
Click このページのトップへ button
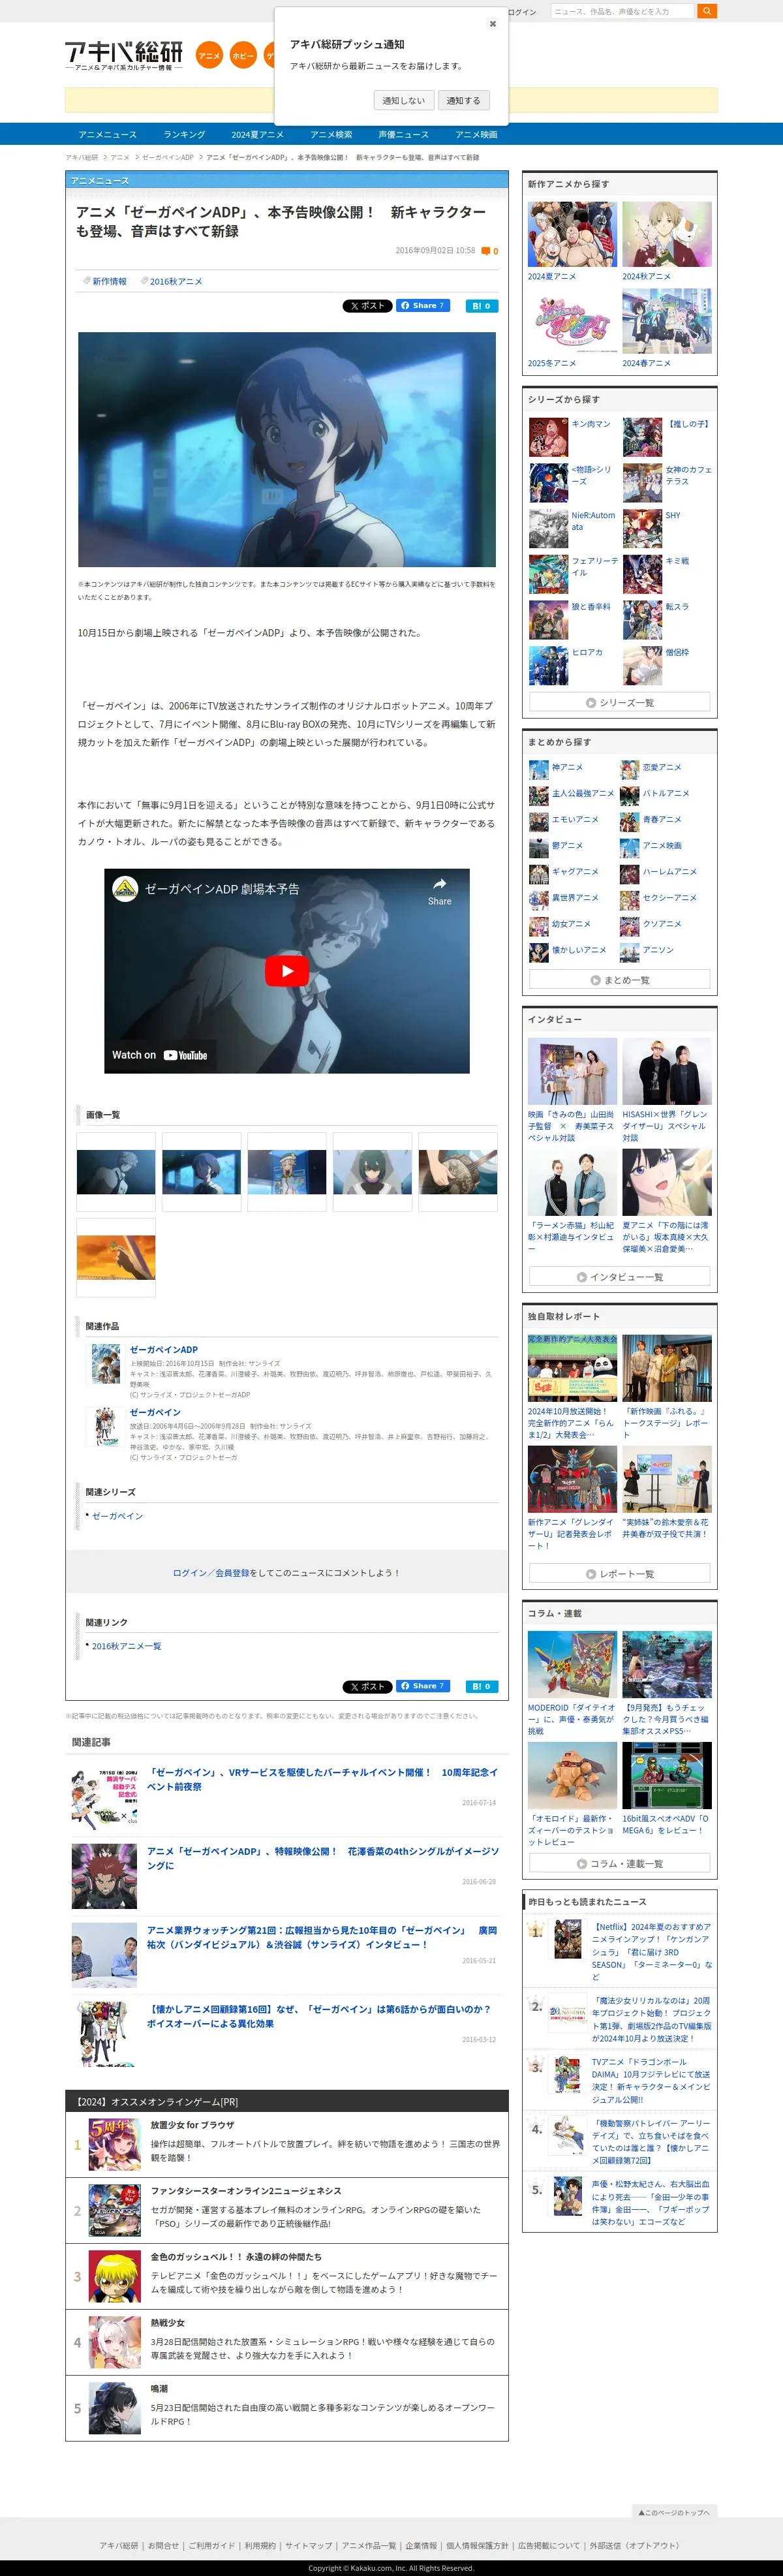675,2511
